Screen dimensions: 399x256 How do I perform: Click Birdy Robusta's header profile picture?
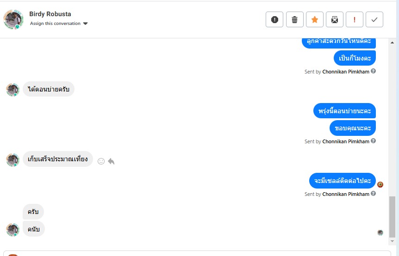click(13, 19)
